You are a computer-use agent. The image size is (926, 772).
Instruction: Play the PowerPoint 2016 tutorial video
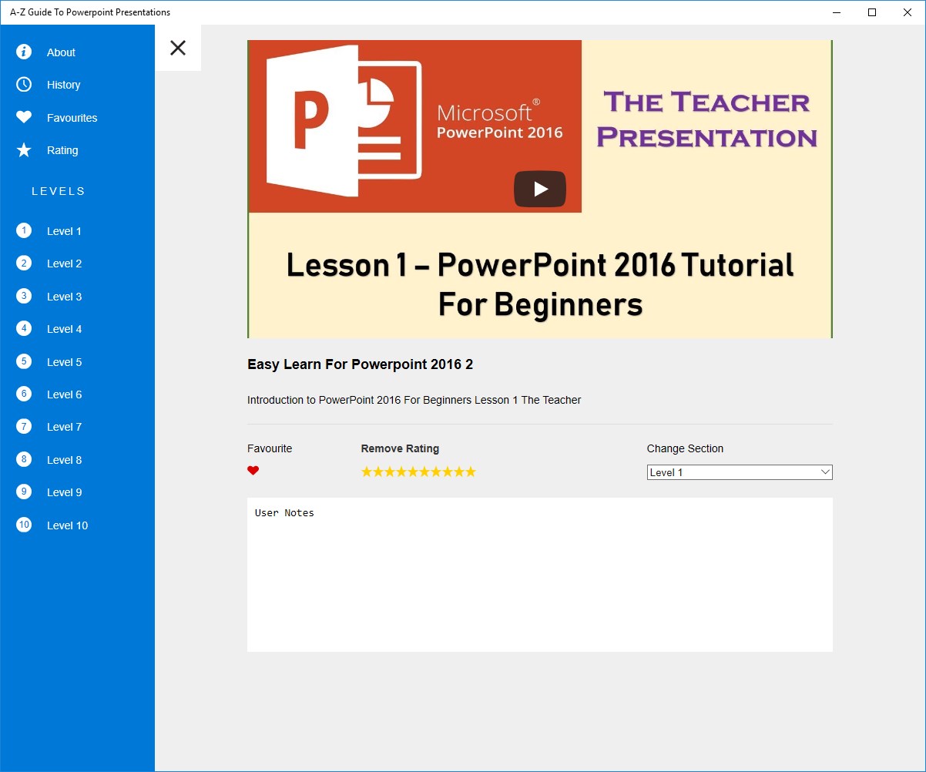coord(540,189)
